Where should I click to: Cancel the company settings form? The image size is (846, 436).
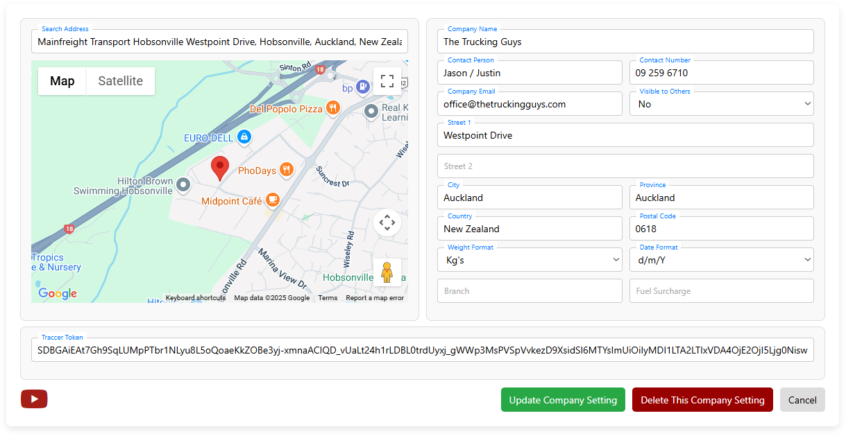[802, 400]
